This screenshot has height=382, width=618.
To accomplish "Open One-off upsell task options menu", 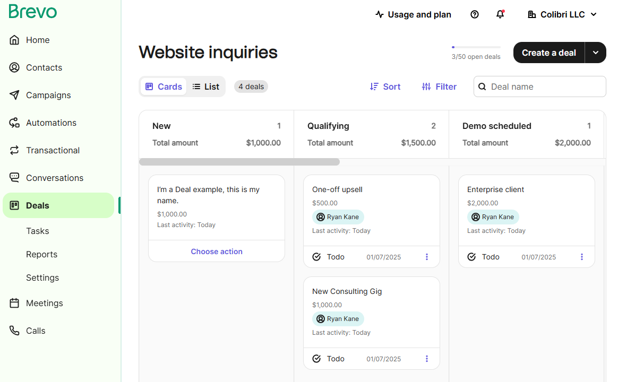I will 426,257.
